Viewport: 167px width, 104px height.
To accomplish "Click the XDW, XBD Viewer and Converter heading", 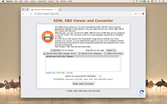I will click(83, 21).
